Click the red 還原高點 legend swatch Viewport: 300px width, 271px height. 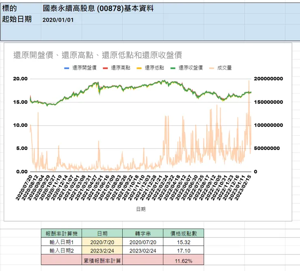pos(105,68)
